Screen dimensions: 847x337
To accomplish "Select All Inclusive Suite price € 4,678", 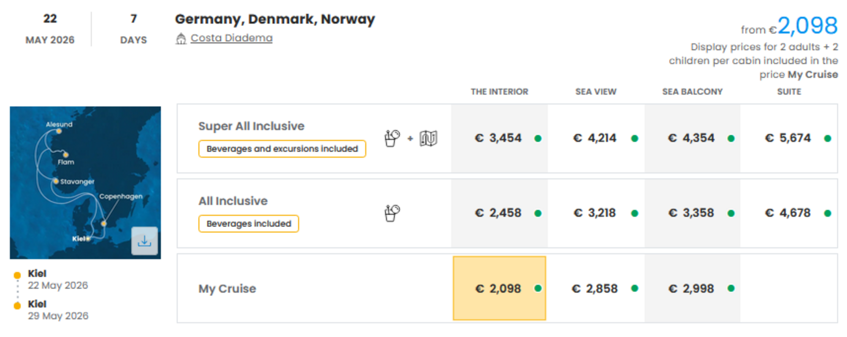I will coord(788,213).
